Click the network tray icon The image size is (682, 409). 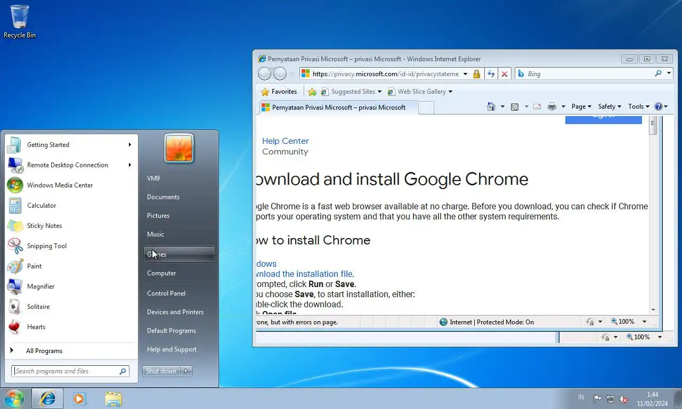point(611,399)
